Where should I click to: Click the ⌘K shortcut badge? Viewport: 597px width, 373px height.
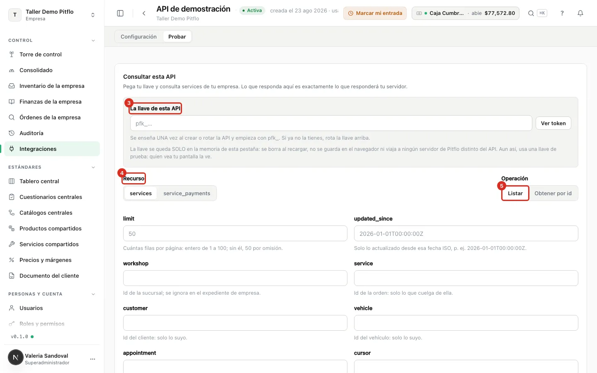tap(542, 13)
